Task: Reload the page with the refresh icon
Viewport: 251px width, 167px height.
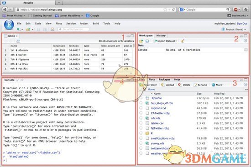Action: pyautogui.click(x=173, y=10)
